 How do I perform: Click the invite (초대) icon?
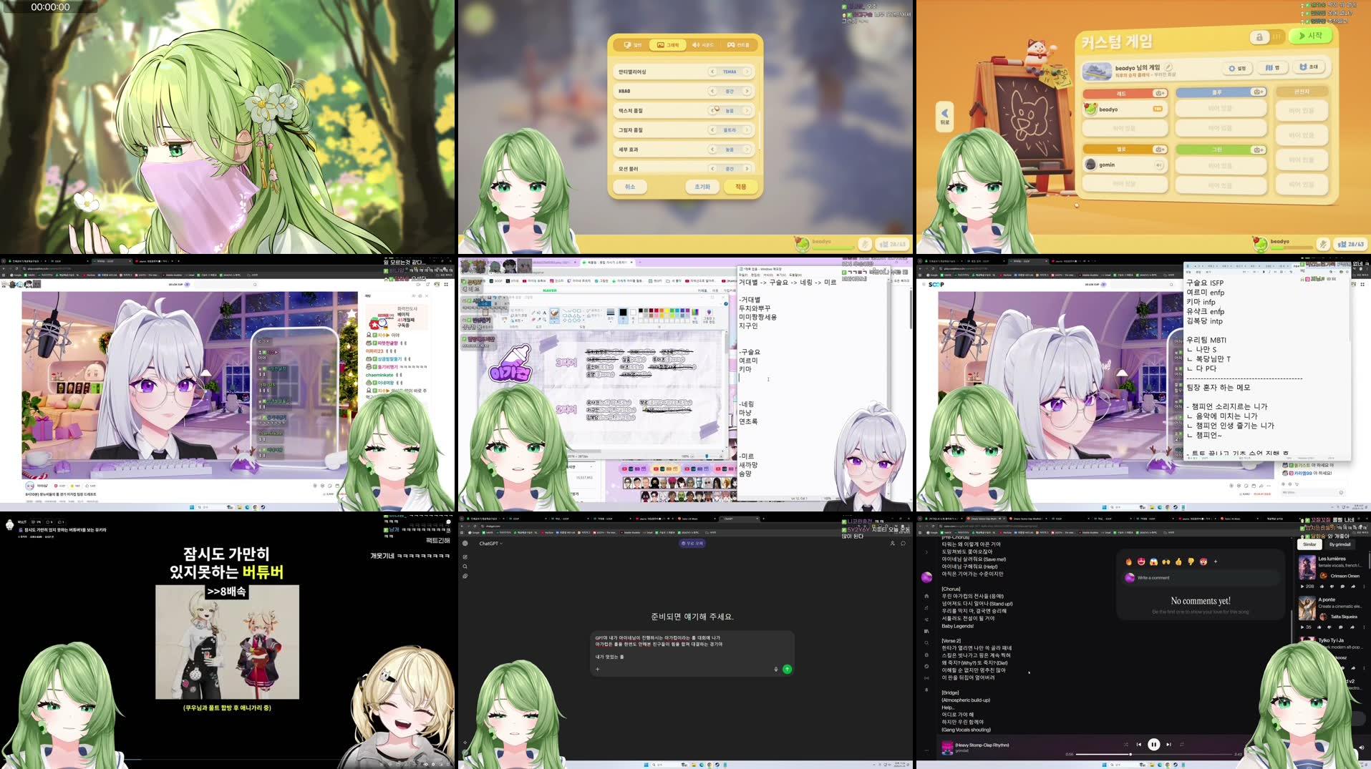[1304, 67]
